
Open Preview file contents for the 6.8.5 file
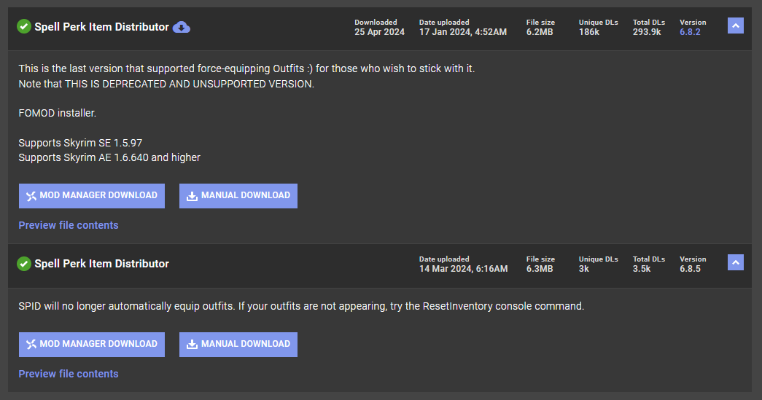click(x=69, y=374)
